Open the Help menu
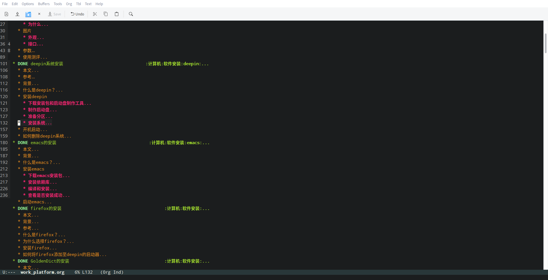This screenshot has height=280, width=548. point(99,4)
